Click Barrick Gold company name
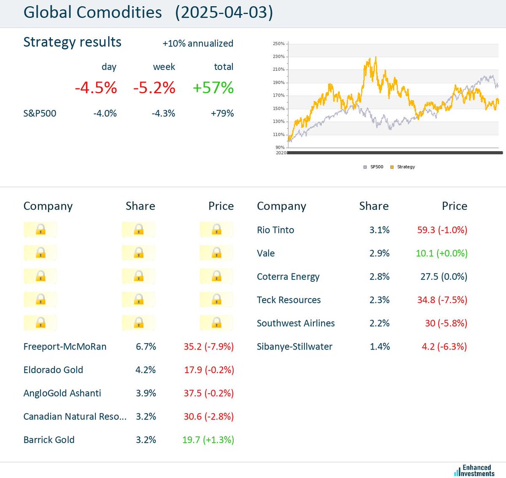The width and height of the screenshot is (506, 478). (49, 440)
